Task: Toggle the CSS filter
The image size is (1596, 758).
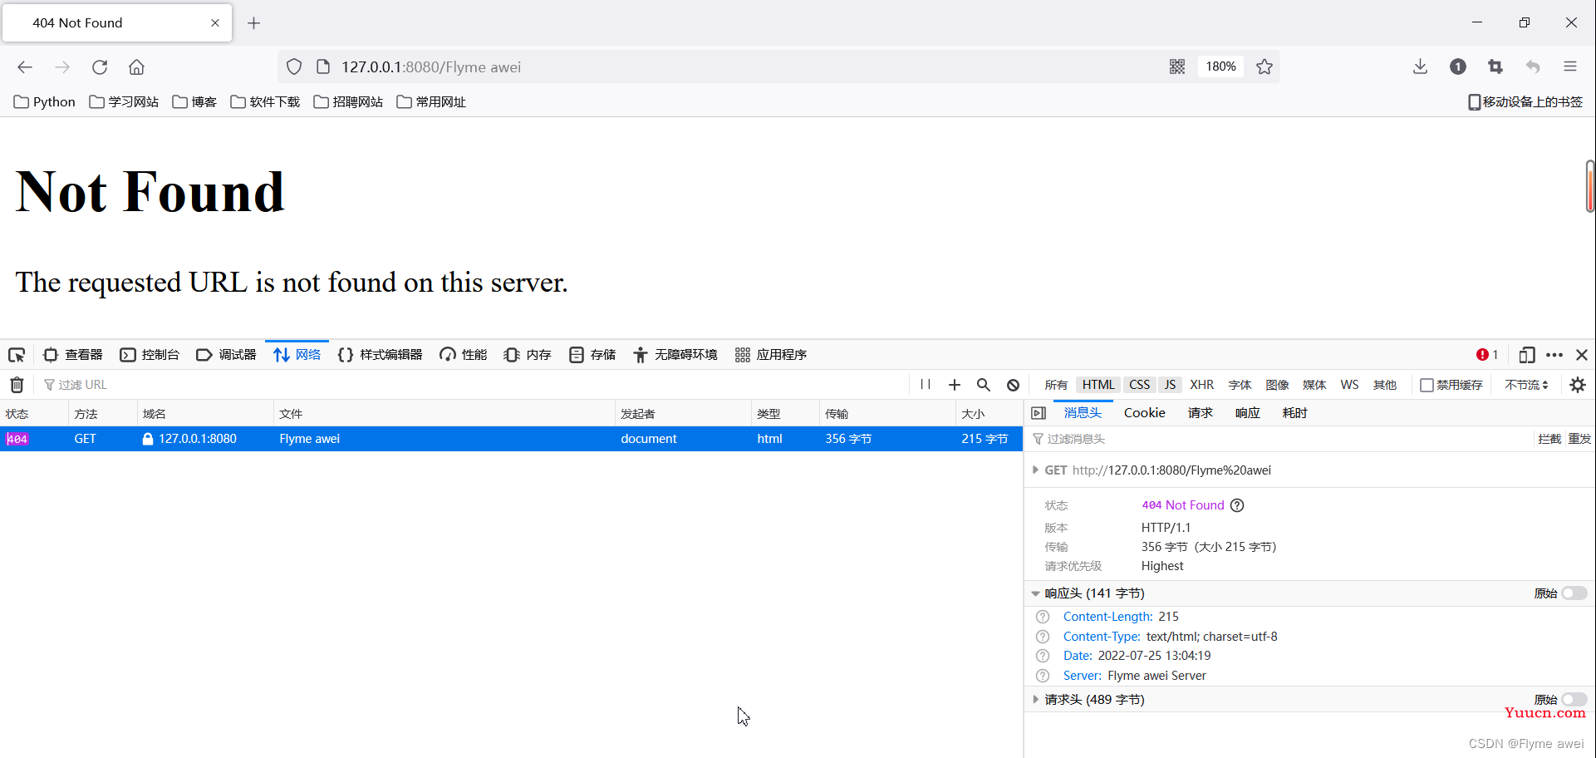Action: click(1139, 385)
